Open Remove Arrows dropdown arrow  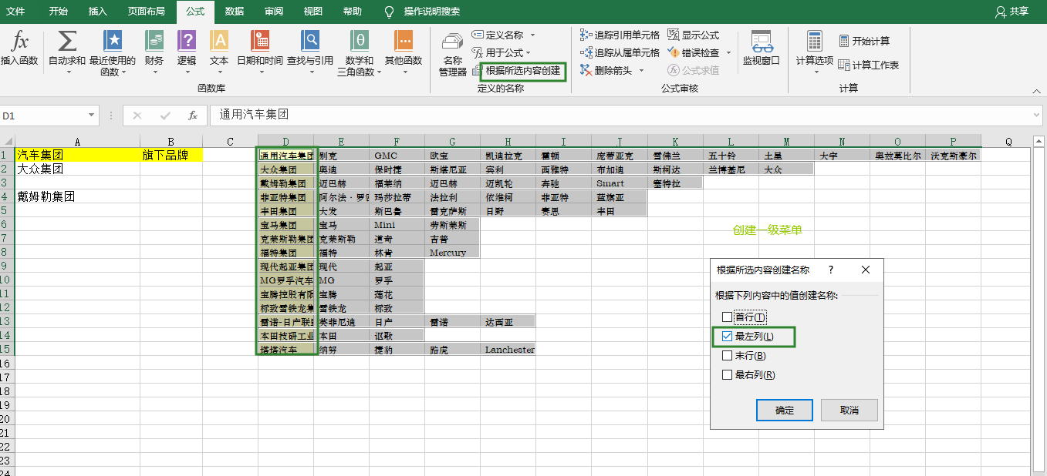point(641,71)
